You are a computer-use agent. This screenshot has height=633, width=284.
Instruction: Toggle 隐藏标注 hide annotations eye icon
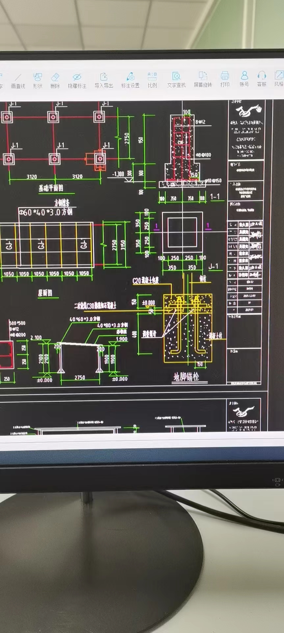[77, 81]
